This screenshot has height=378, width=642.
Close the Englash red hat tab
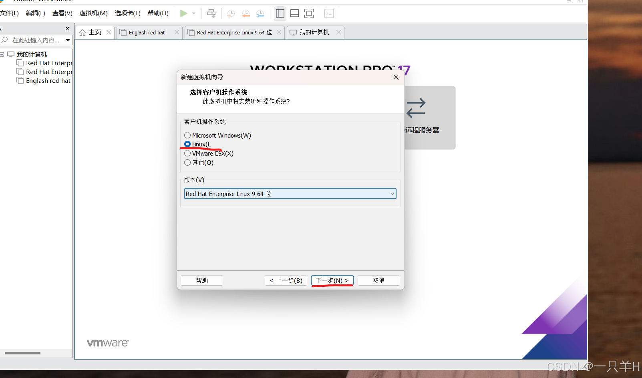pyautogui.click(x=177, y=32)
